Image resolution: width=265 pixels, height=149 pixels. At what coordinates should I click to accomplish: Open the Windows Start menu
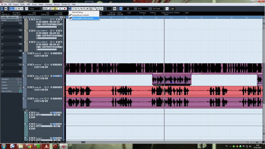tap(4, 146)
